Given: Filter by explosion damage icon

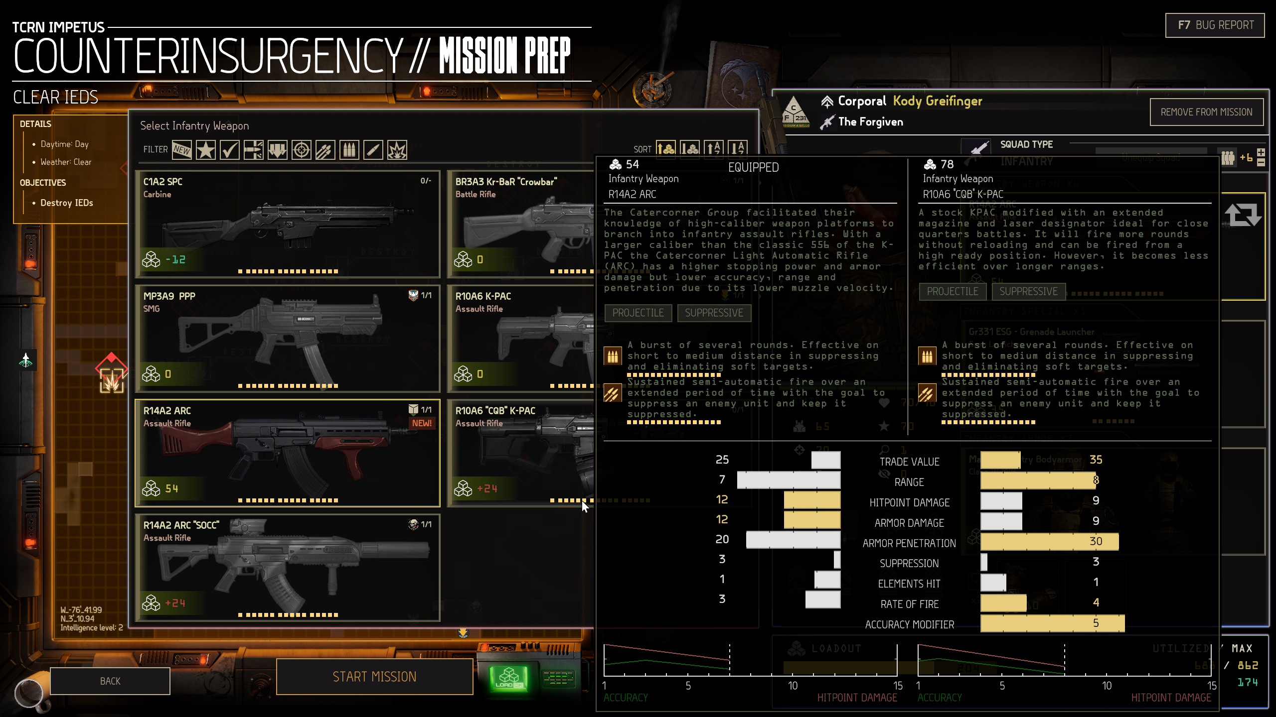Looking at the screenshot, I should (x=397, y=149).
